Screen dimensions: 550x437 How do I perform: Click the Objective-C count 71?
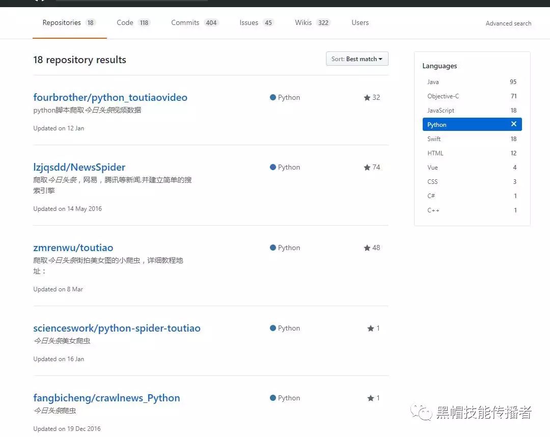(514, 96)
